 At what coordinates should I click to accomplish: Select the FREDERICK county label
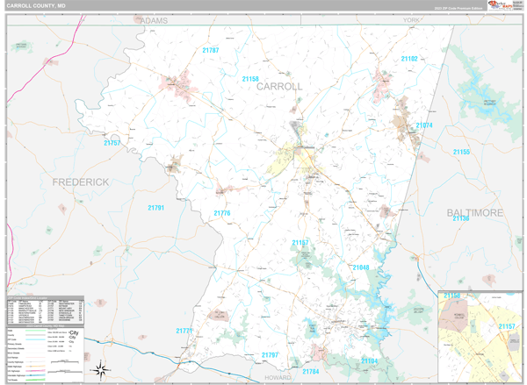point(80,182)
